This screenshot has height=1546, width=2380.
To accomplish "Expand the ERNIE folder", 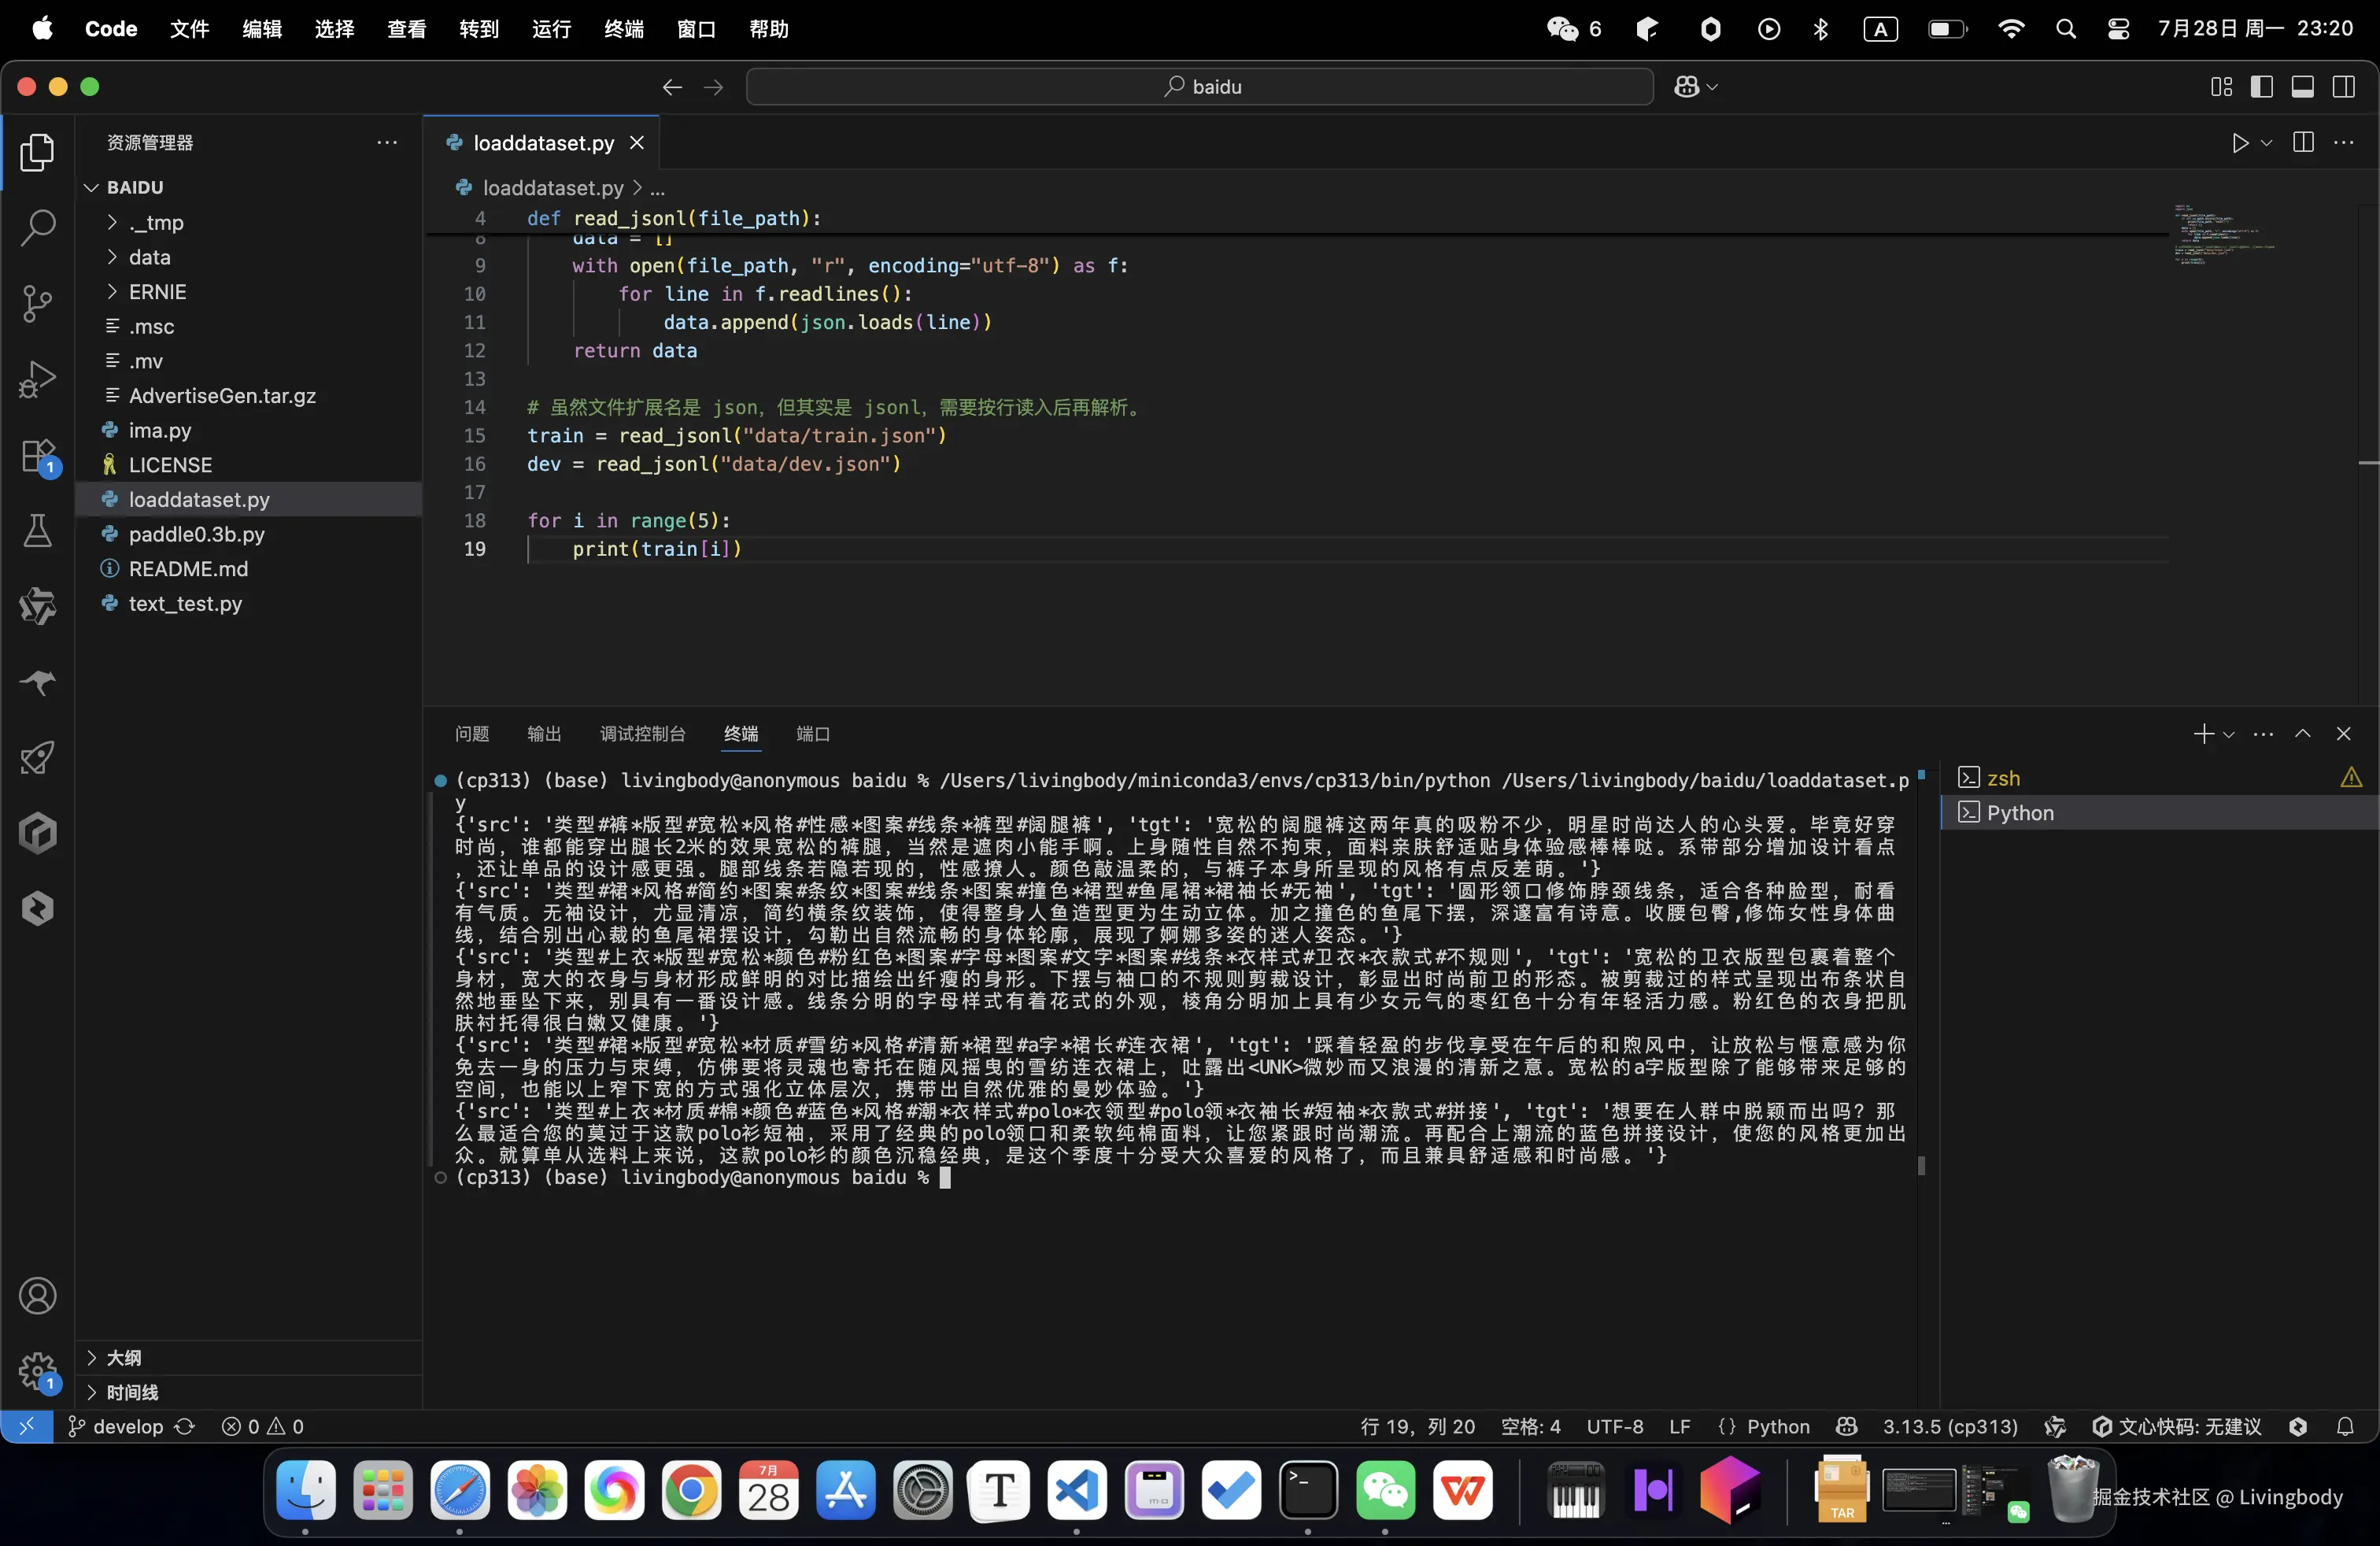I will [x=248, y=292].
